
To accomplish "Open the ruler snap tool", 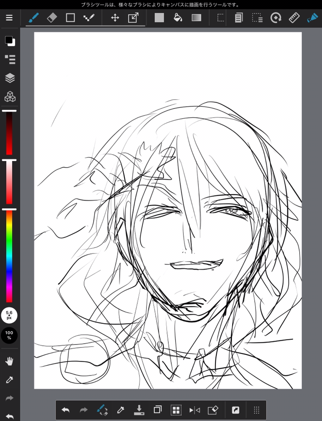I will pyautogui.click(x=294, y=18).
